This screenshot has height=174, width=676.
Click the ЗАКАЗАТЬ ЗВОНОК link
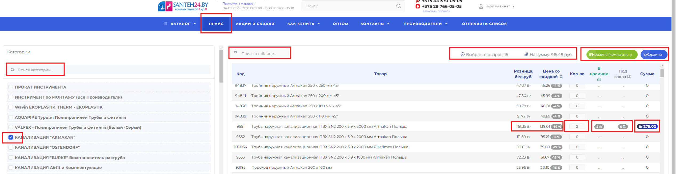click(x=436, y=11)
